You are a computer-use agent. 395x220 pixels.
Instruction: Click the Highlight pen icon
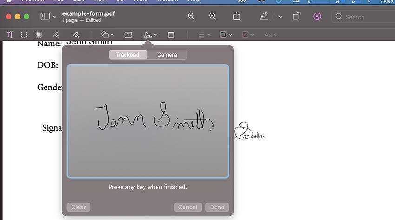263,16
